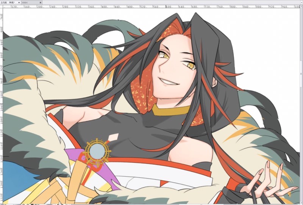Click the vertical ruler left of the canvas

point(2,106)
